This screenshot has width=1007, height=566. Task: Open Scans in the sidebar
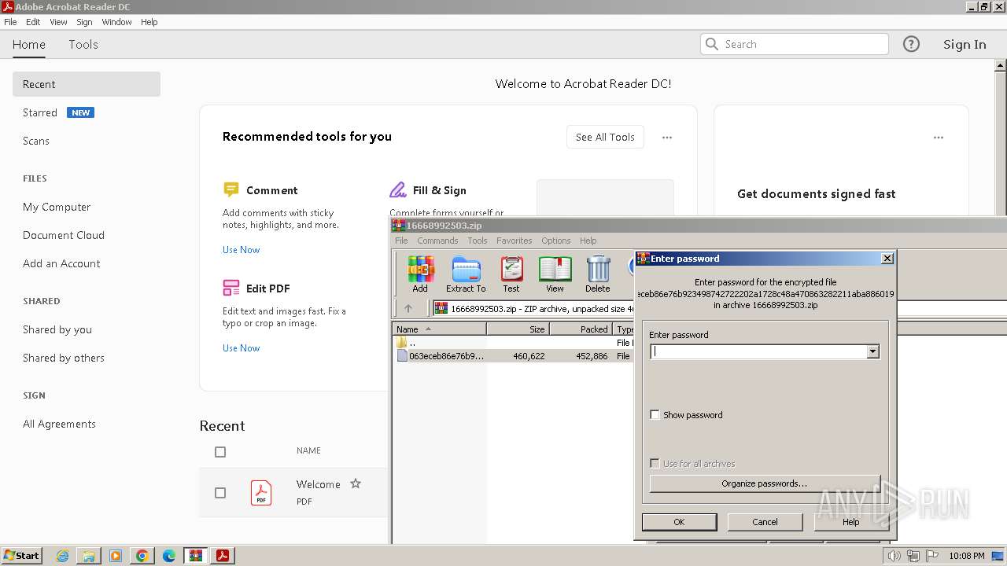point(36,141)
